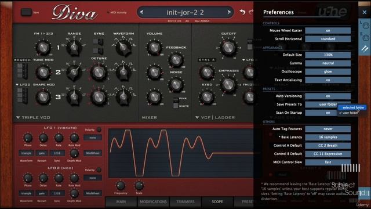Image resolution: width=371 pixels, height=209 pixels.
Task: Click oscillator 1 WAVEFORM knob
Action: (x=123, y=48)
